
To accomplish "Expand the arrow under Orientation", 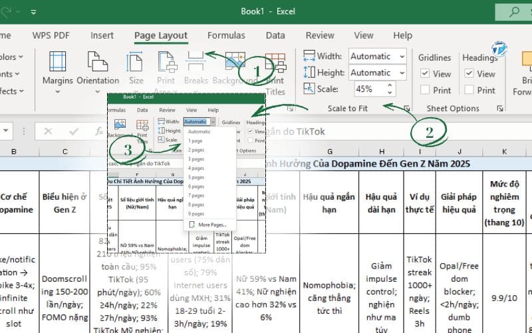I will 98,91.
